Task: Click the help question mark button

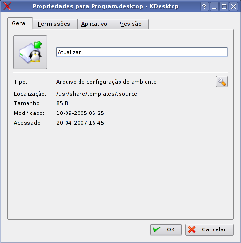Action: (204, 7)
